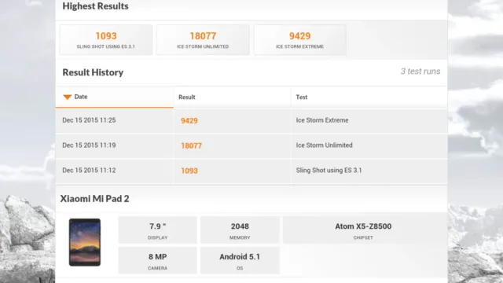Click the 7.9" Display spec tile
503x283 pixels.
157,230
